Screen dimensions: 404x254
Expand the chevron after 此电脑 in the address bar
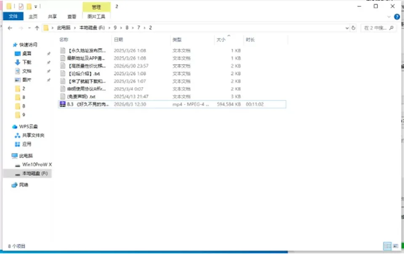click(75, 28)
